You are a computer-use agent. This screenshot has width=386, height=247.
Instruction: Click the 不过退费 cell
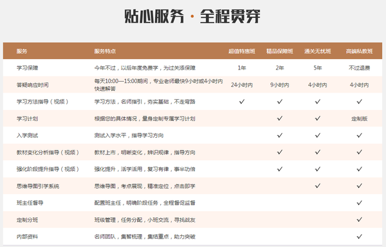point(360,68)
